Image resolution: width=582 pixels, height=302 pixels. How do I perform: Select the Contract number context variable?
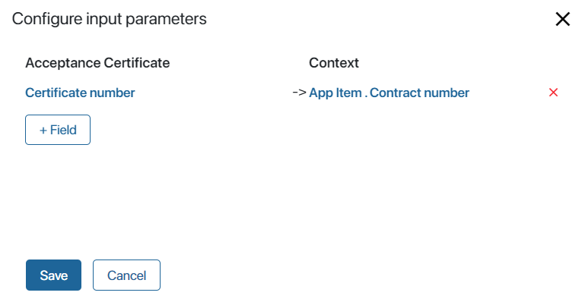click(x=419, y=93)
